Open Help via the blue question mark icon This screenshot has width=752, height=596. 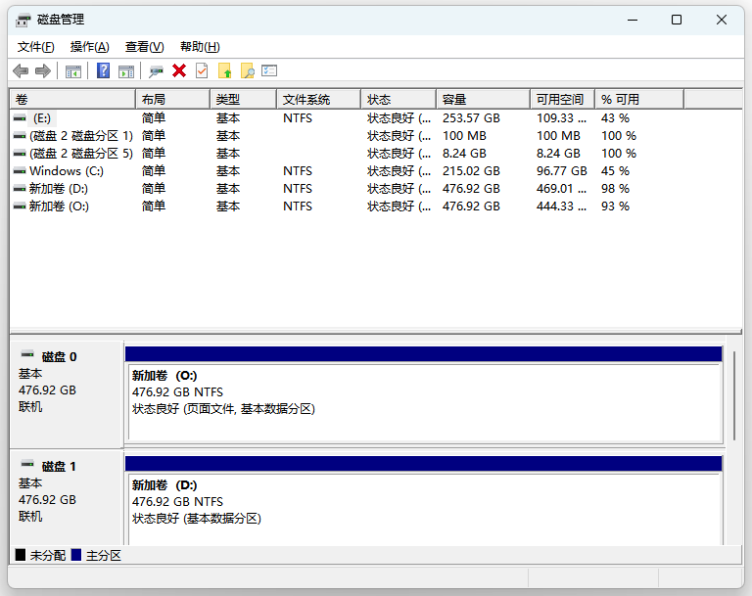(x=103, y=71)
